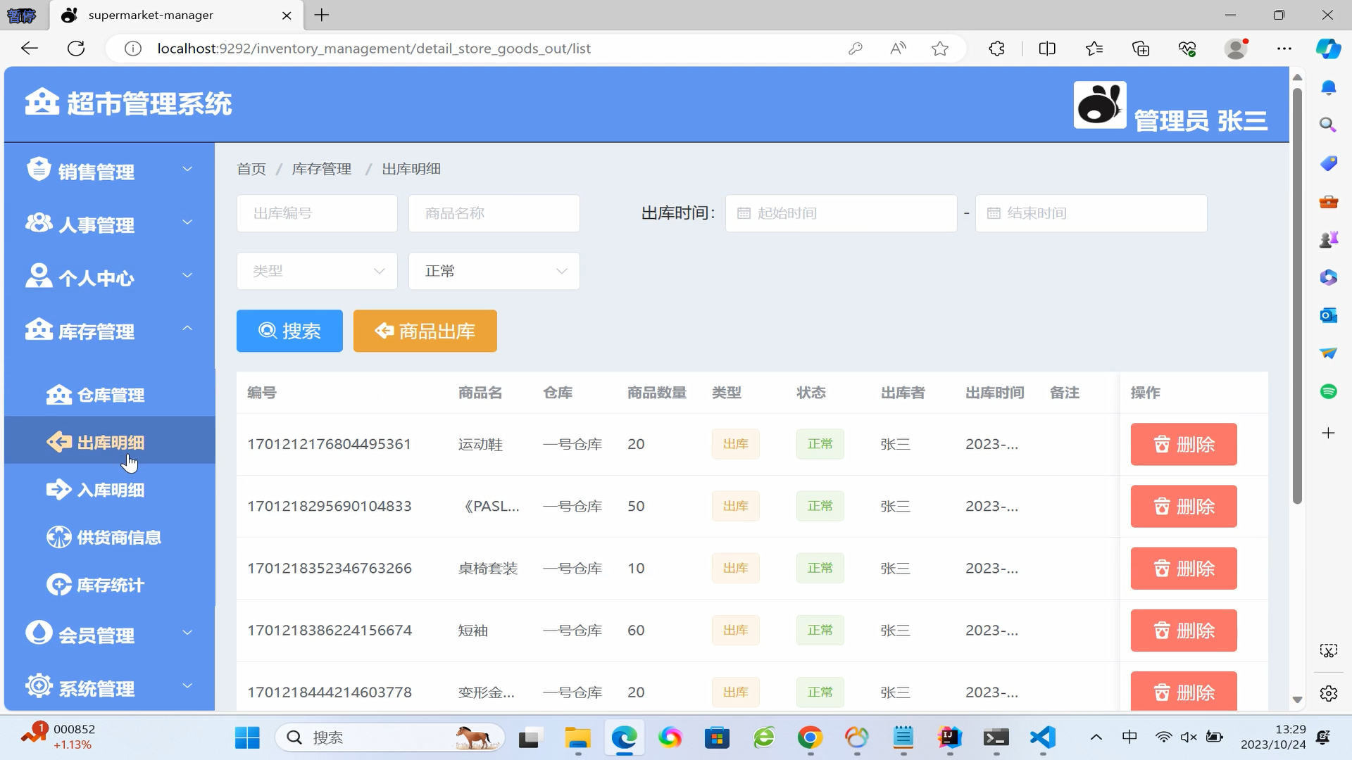Click the 库存统计 inventory statistics icon
This screenshot has height=760, width=1352.
(58, 584)
